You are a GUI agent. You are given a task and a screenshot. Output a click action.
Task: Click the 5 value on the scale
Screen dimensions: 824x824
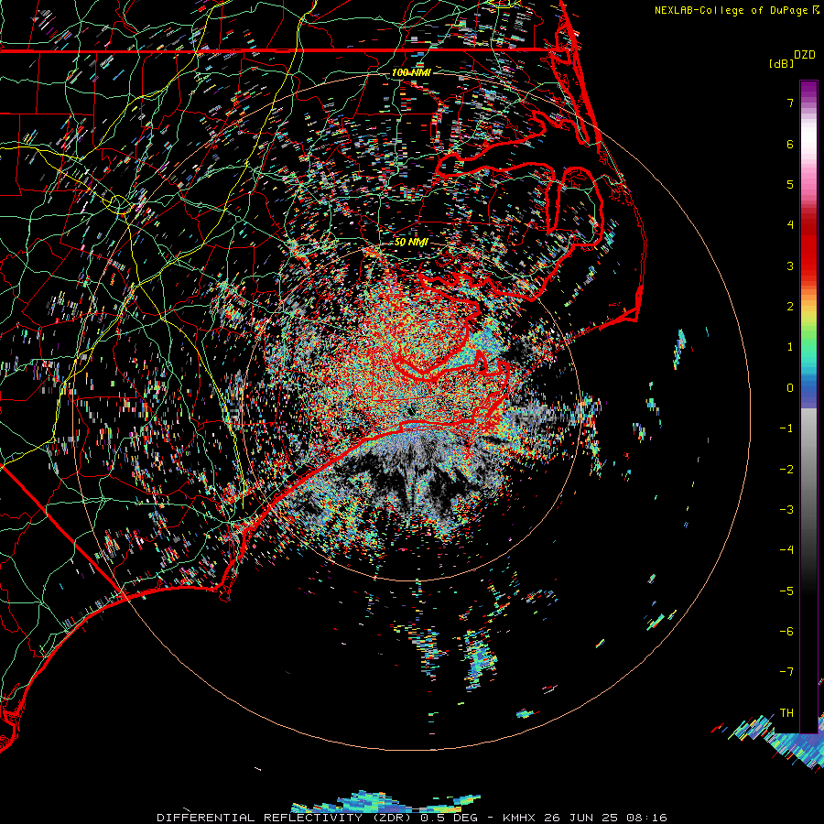pyautogui.click(x=790, y=184)
